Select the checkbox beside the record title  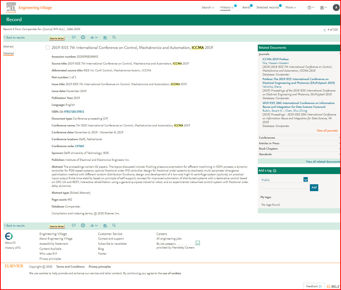[47, 48]
